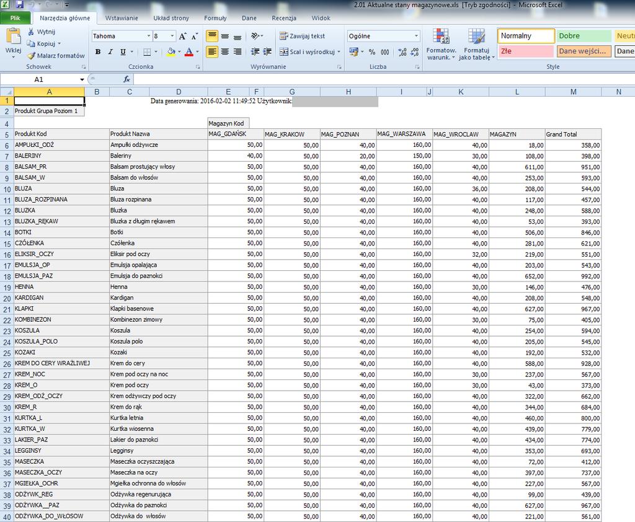Open fill color dropdown arrow
The image size is (635, 522).
pos(179,52)
